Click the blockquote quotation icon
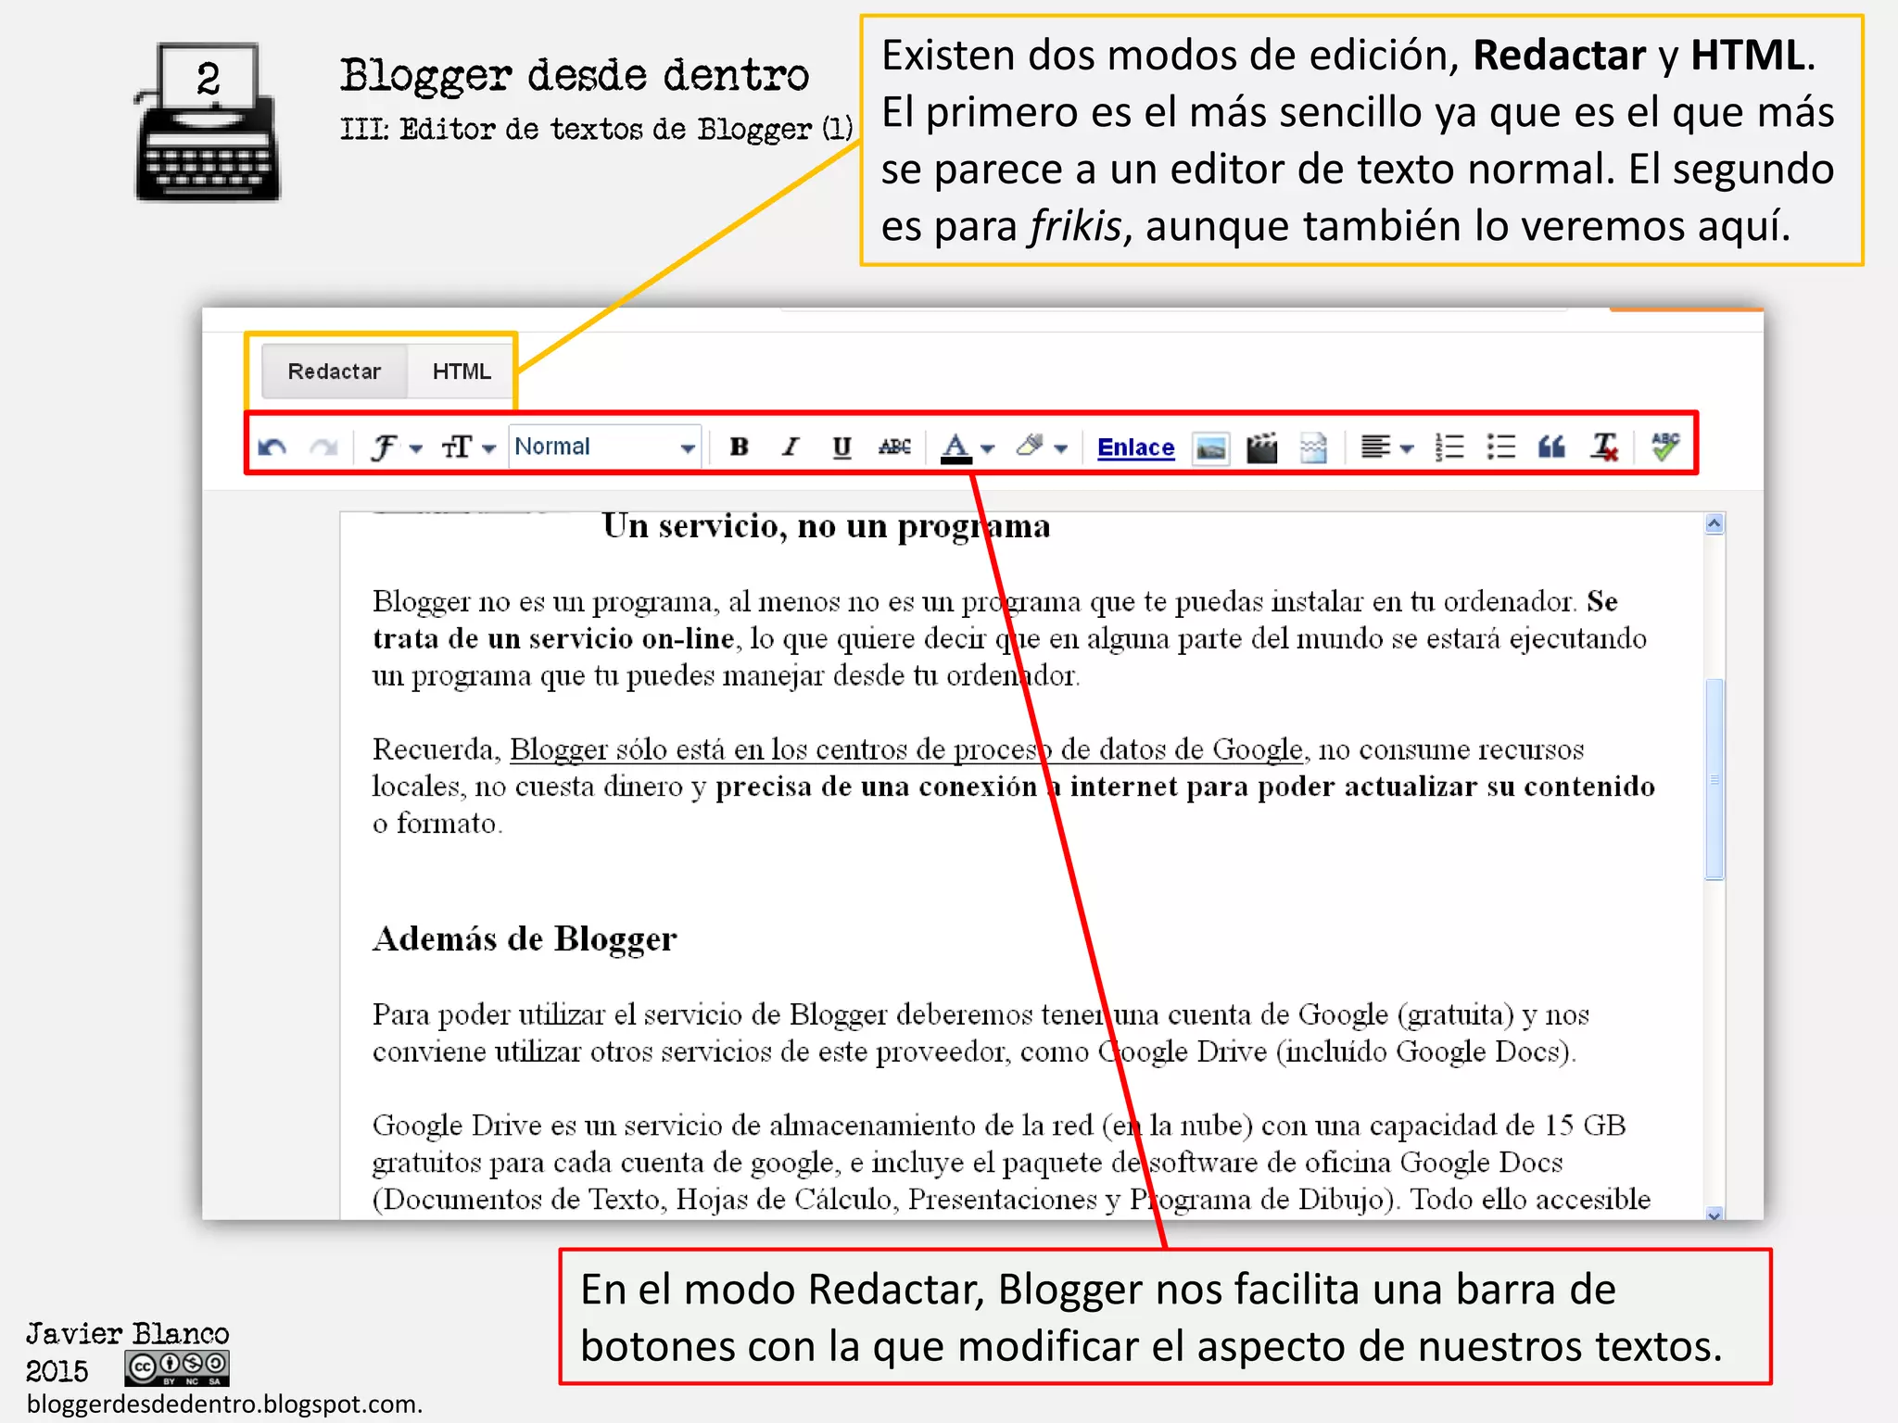 click(1551, 447)
